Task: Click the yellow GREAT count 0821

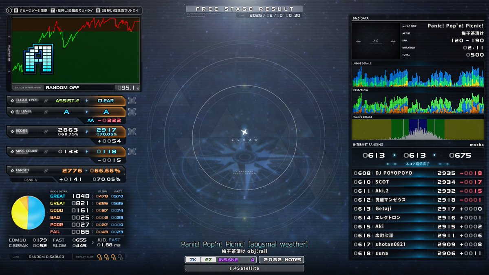Action: pyautogui.click(x=80, y=203)
